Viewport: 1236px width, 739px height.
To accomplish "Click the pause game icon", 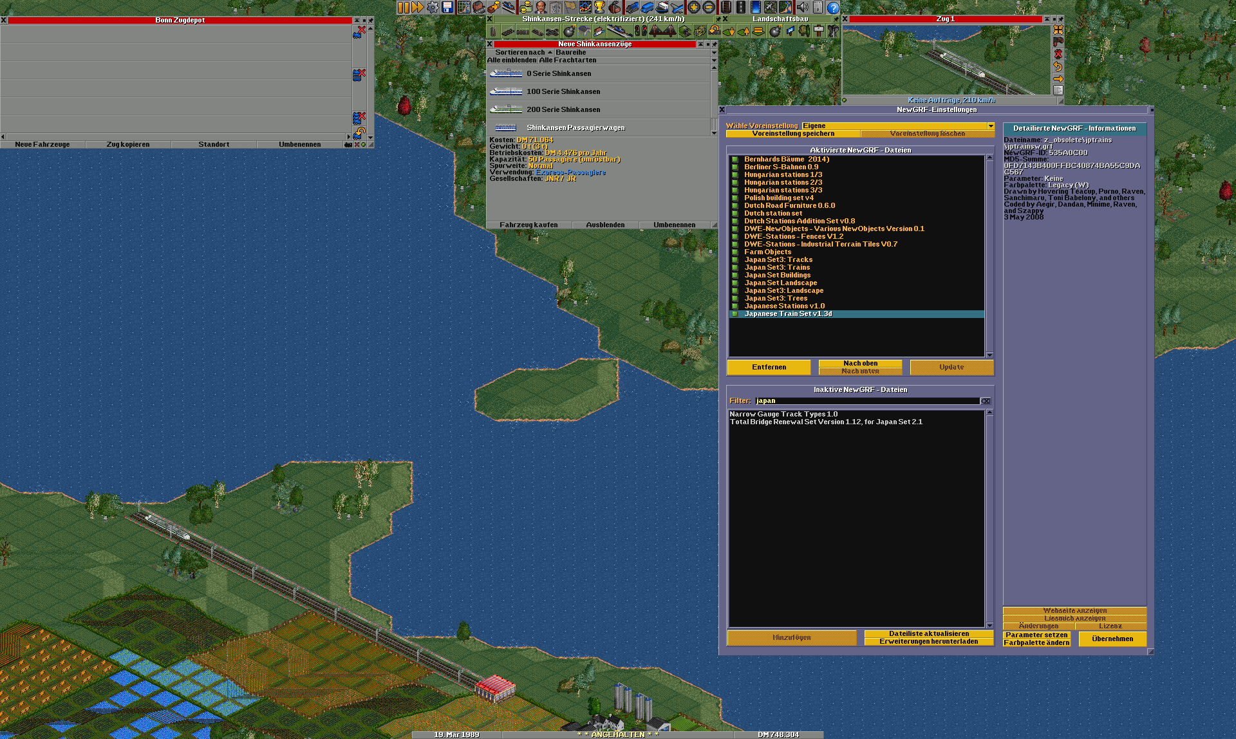I will point(403,7).
